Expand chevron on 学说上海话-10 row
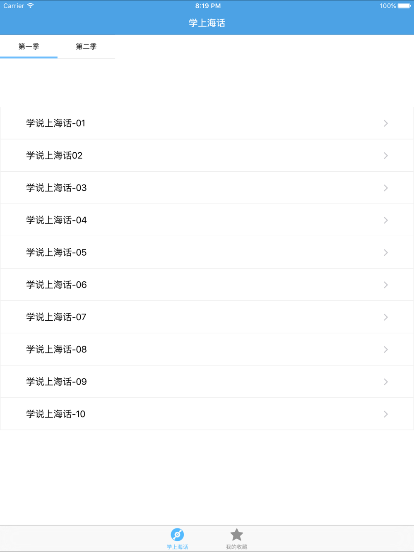The height and width of the screenshot is (552, 414). tap(385, 414)
